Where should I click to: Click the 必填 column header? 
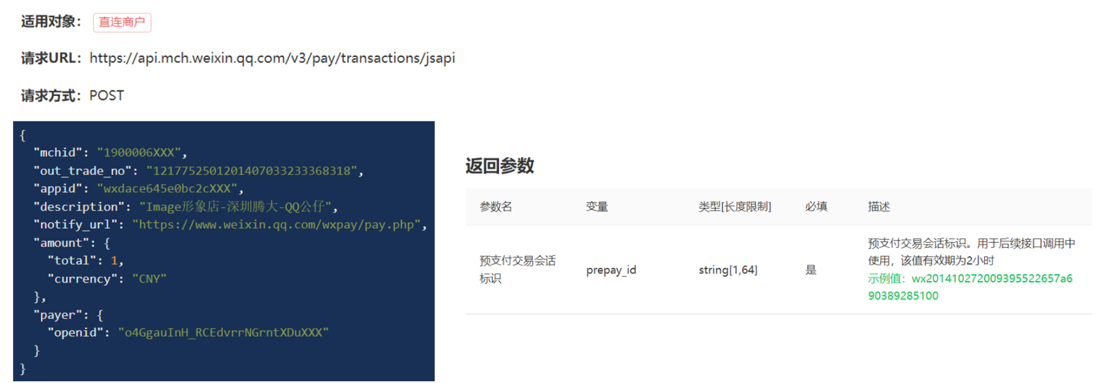coord(816,206)
